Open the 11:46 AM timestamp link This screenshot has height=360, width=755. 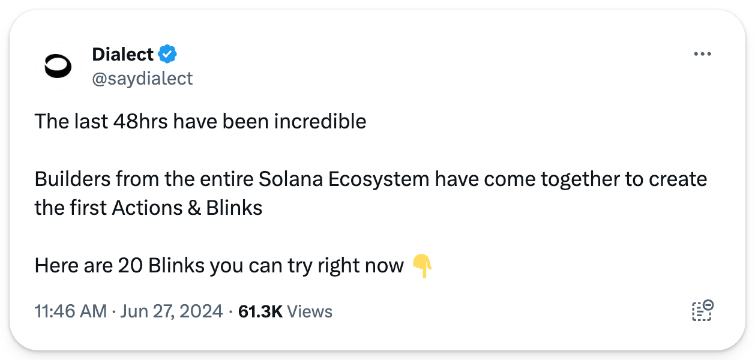(71, 311)
